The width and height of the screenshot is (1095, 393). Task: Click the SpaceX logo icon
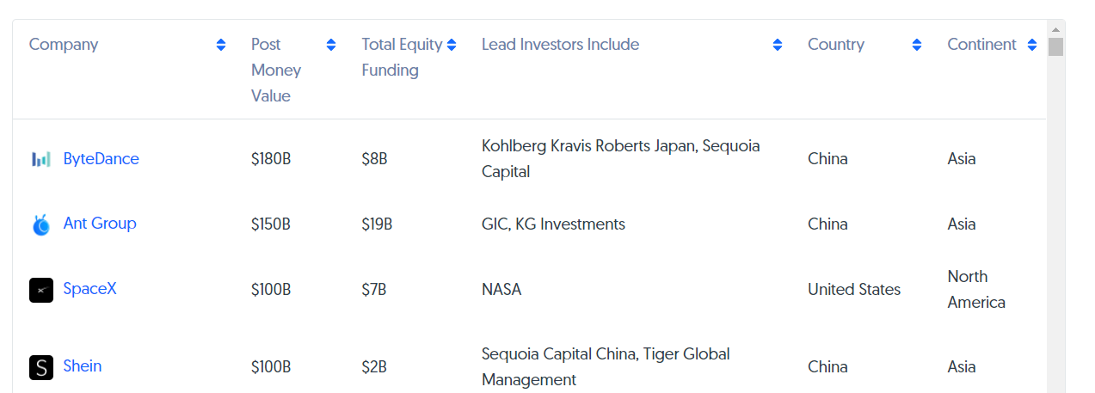(41, 290)
